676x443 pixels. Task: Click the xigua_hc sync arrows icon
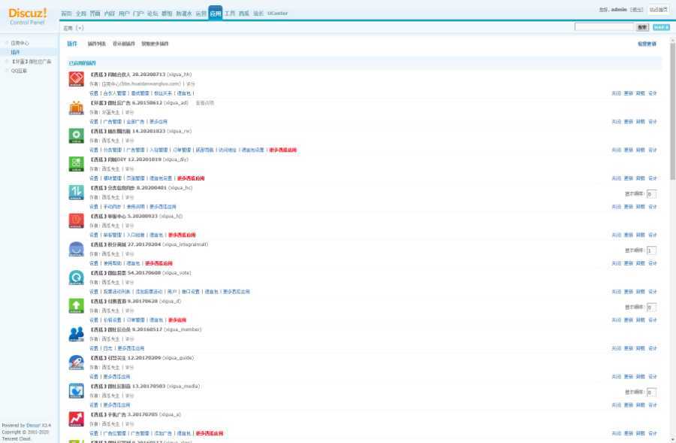point(76,193)
